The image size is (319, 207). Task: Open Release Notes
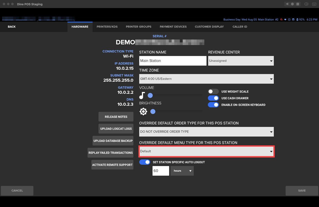pos(116,117)
